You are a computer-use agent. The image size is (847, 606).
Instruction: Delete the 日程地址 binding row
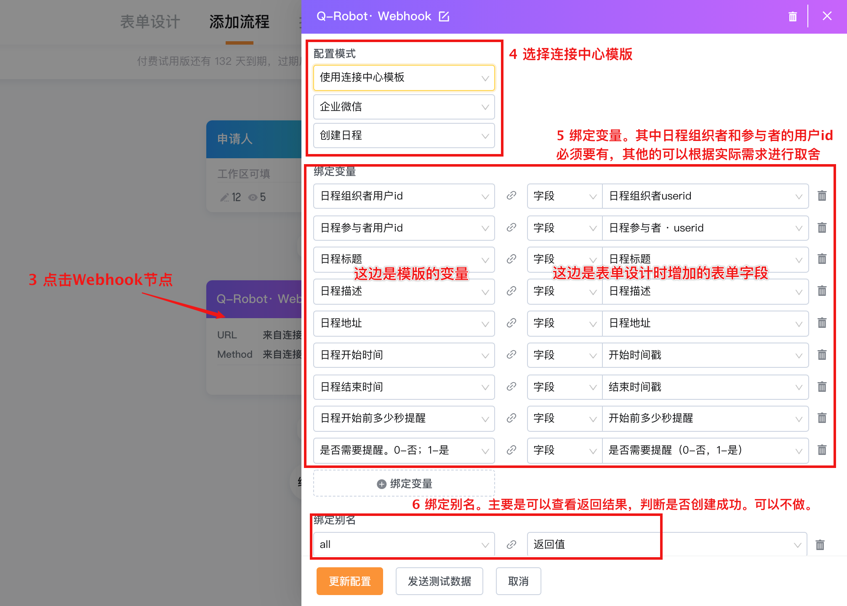tap(822, 323)
